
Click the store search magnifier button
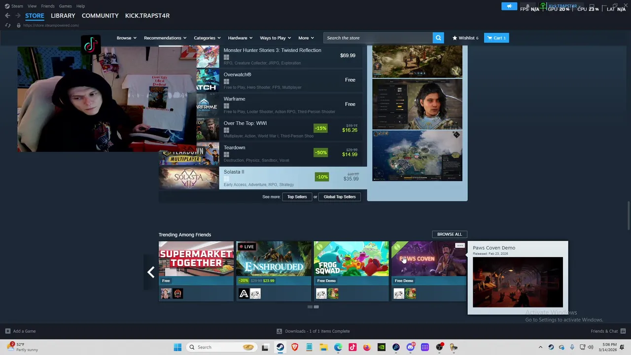click(438, 38)
